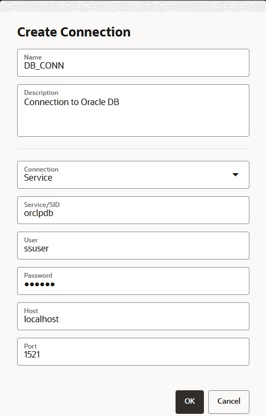
Task: Click the 'Port' label text
Action: coord(31,346)
